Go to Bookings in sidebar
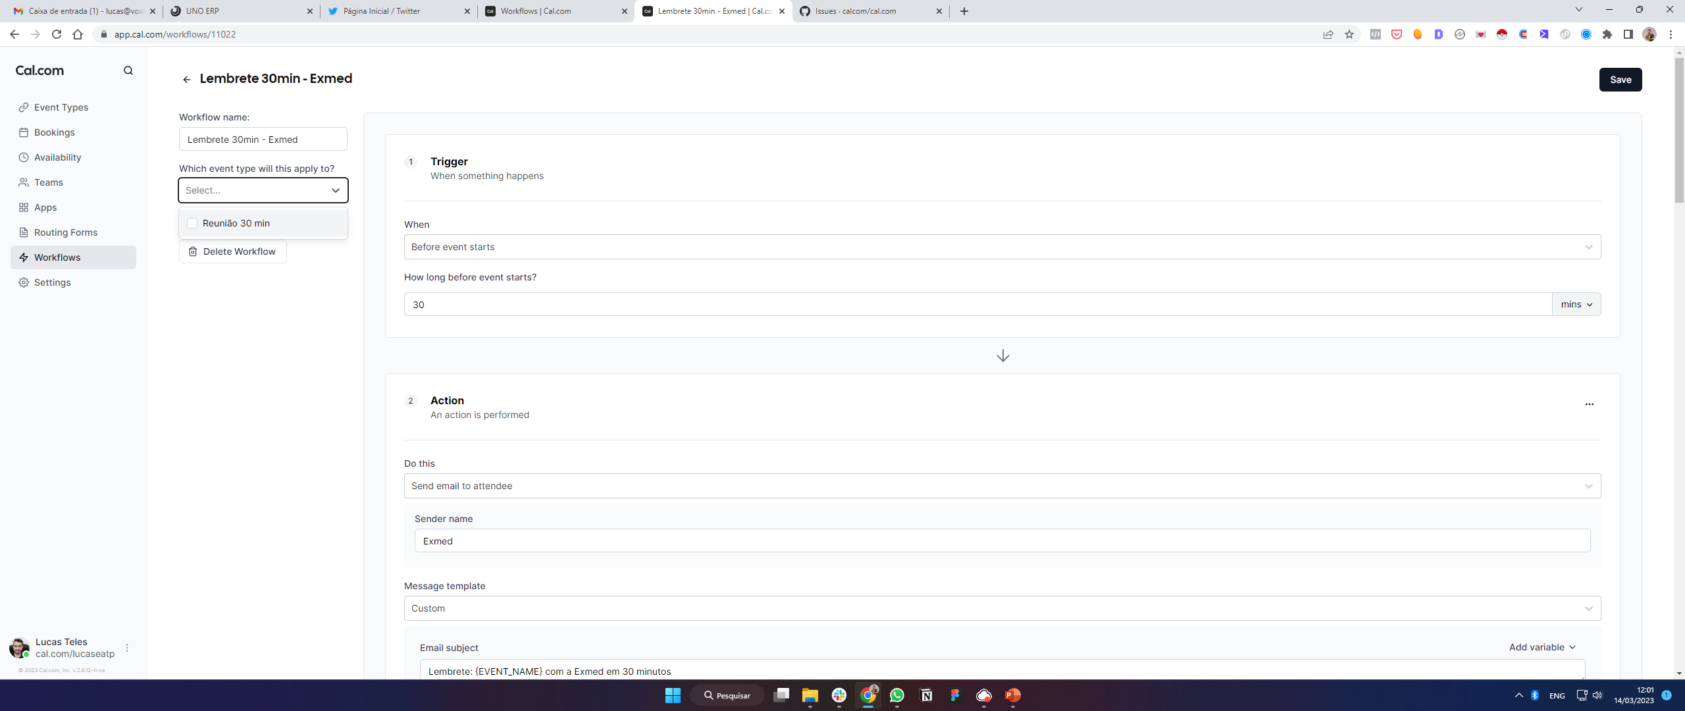The image size is (1685, 711). click(54, 132)
